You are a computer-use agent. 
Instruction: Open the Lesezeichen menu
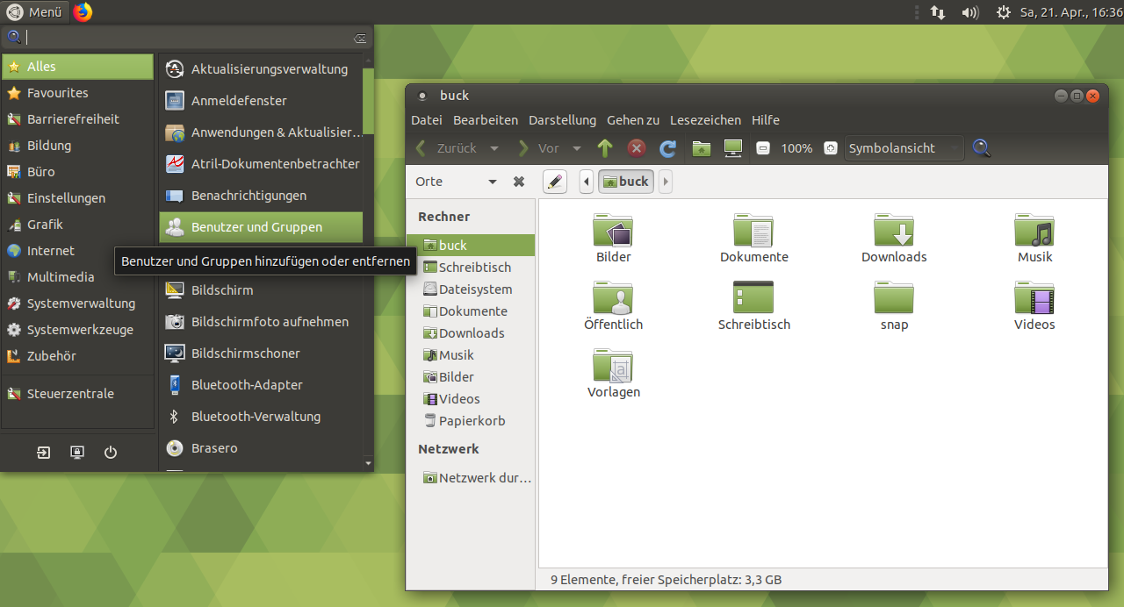(705, 120)
